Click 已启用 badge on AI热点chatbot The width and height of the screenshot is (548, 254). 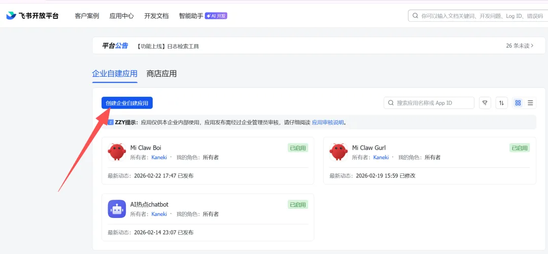pyautogui.click(x=298, y=204)
